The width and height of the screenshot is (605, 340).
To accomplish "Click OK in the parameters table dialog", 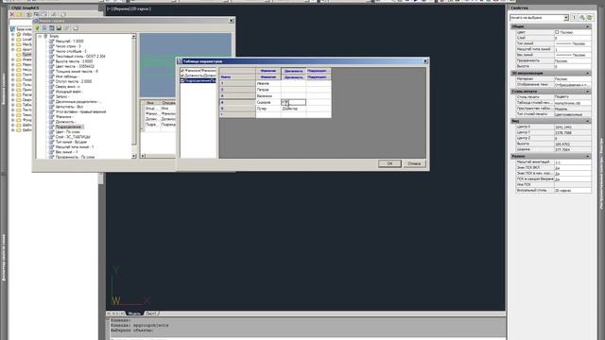I will point(389,163).
